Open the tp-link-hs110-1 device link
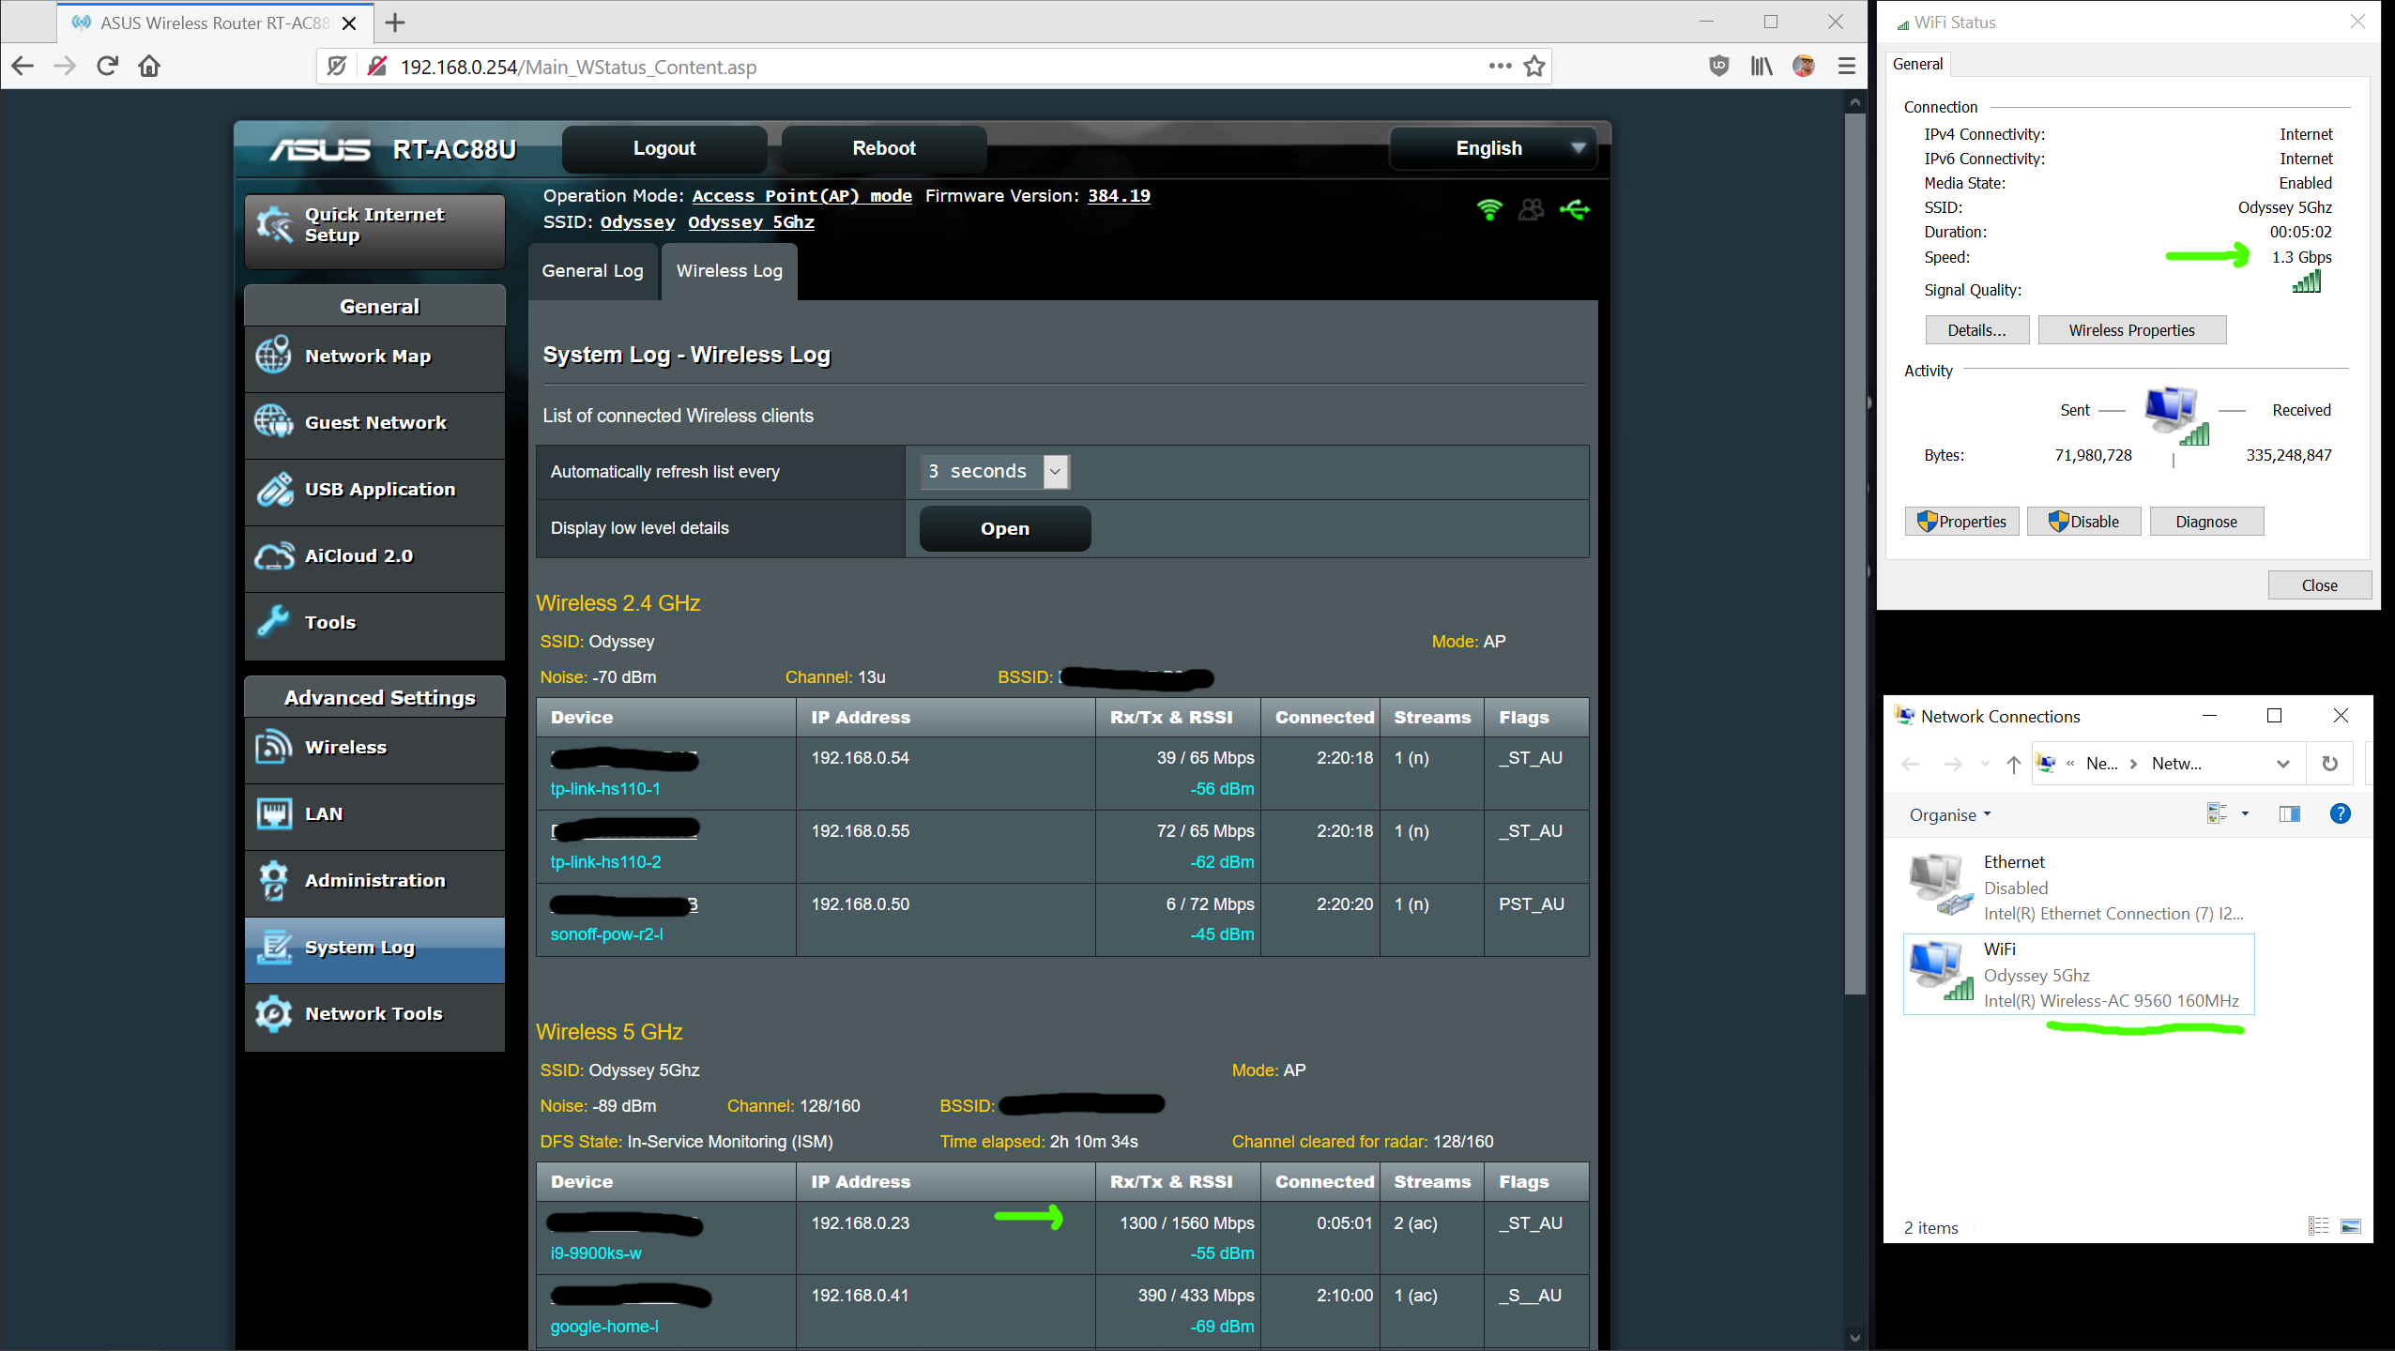The width and height of the screenshot is (2395, 1351). 605,789
